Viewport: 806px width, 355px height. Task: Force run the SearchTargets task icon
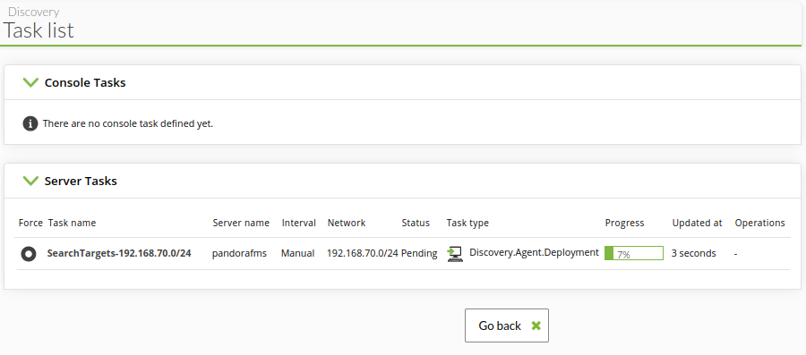pyautogui.click(x=29, y=254)
